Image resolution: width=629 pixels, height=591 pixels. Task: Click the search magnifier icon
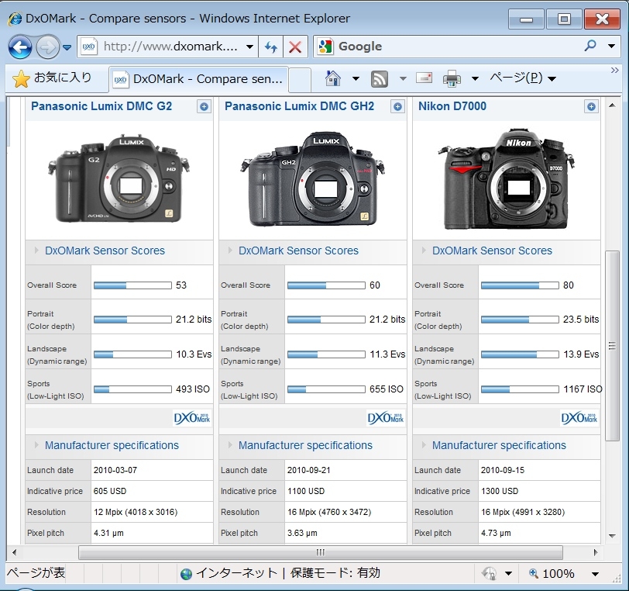tap(590, 47)
